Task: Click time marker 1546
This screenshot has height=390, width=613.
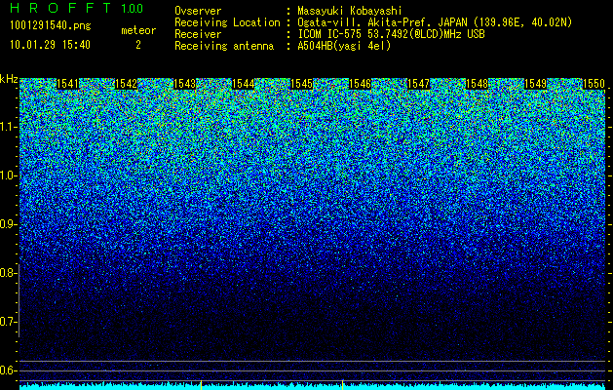Action: click(x=360, y=84)
